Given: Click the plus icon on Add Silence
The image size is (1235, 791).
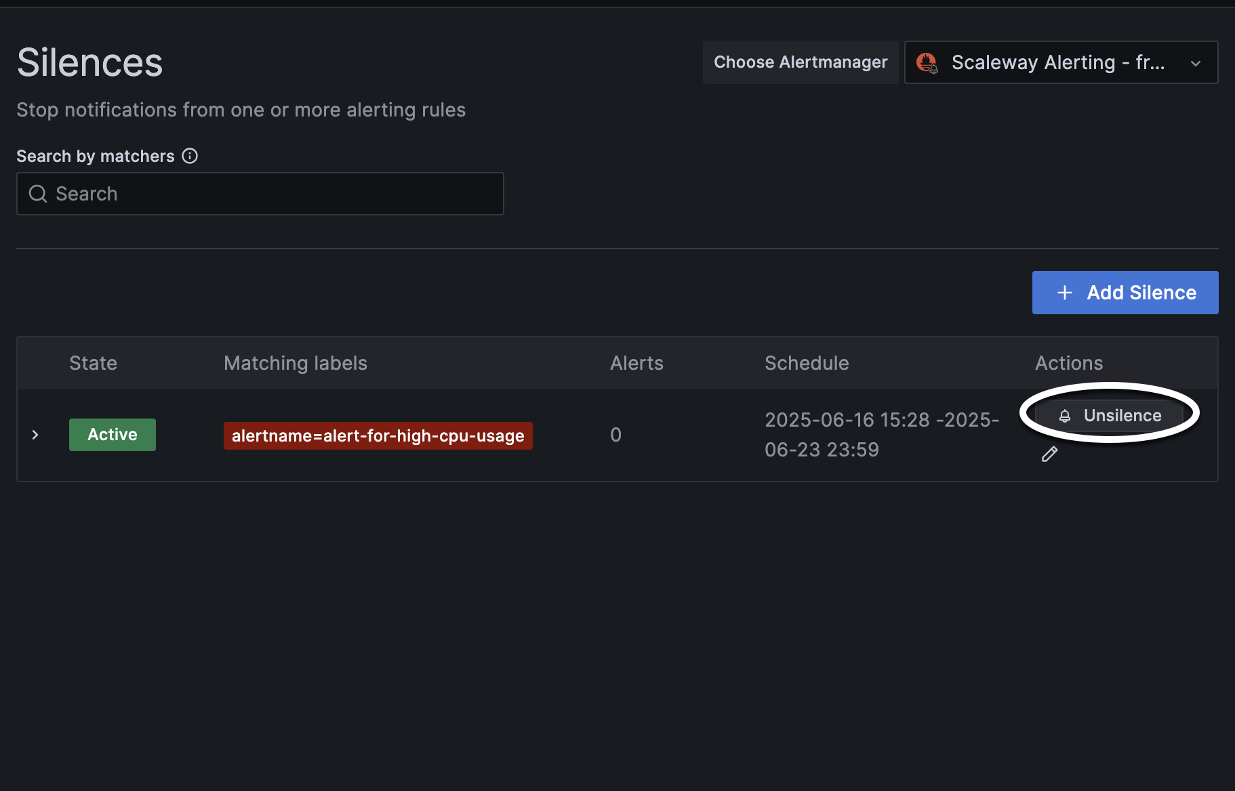Looking at the screenshot, I should [1064, 292].
